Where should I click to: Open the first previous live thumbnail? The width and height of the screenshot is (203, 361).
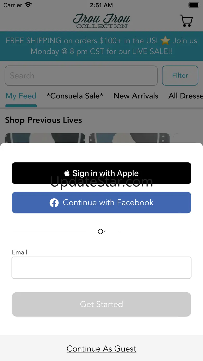pos(45,138)
